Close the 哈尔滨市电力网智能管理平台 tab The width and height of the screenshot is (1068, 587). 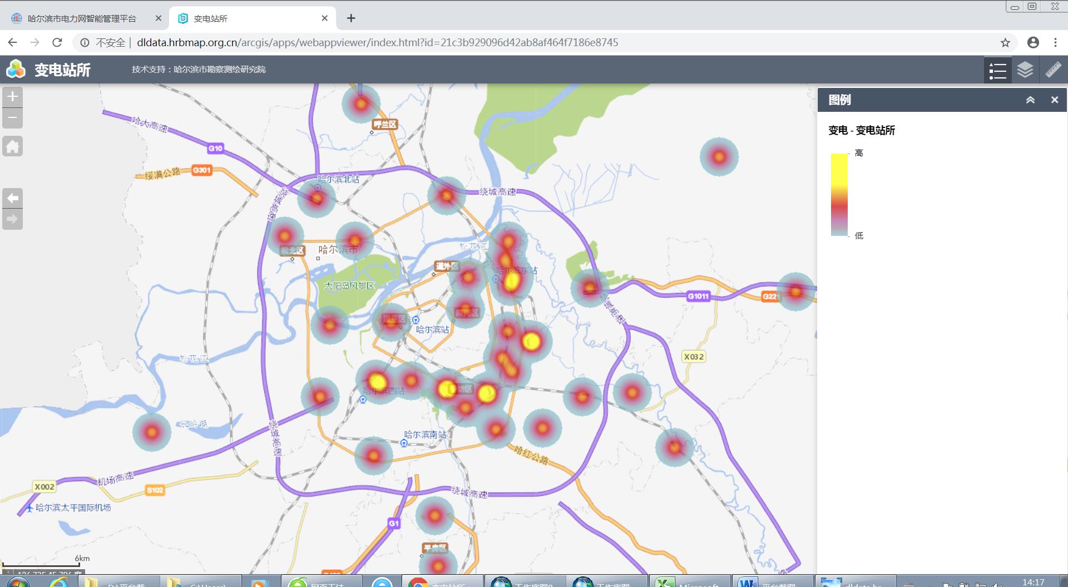[158, 18]
